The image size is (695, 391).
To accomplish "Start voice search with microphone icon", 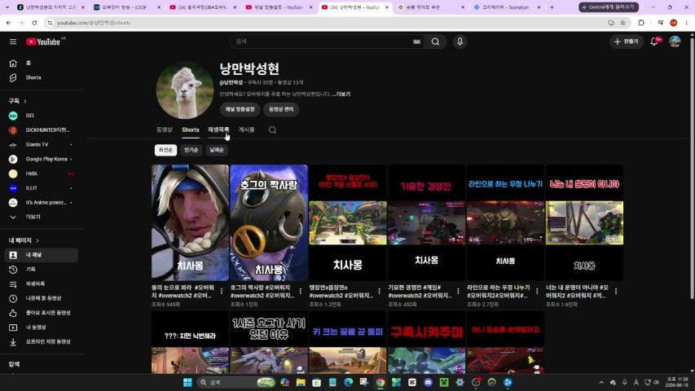I will pyautogui.click(x=460, y=42).
